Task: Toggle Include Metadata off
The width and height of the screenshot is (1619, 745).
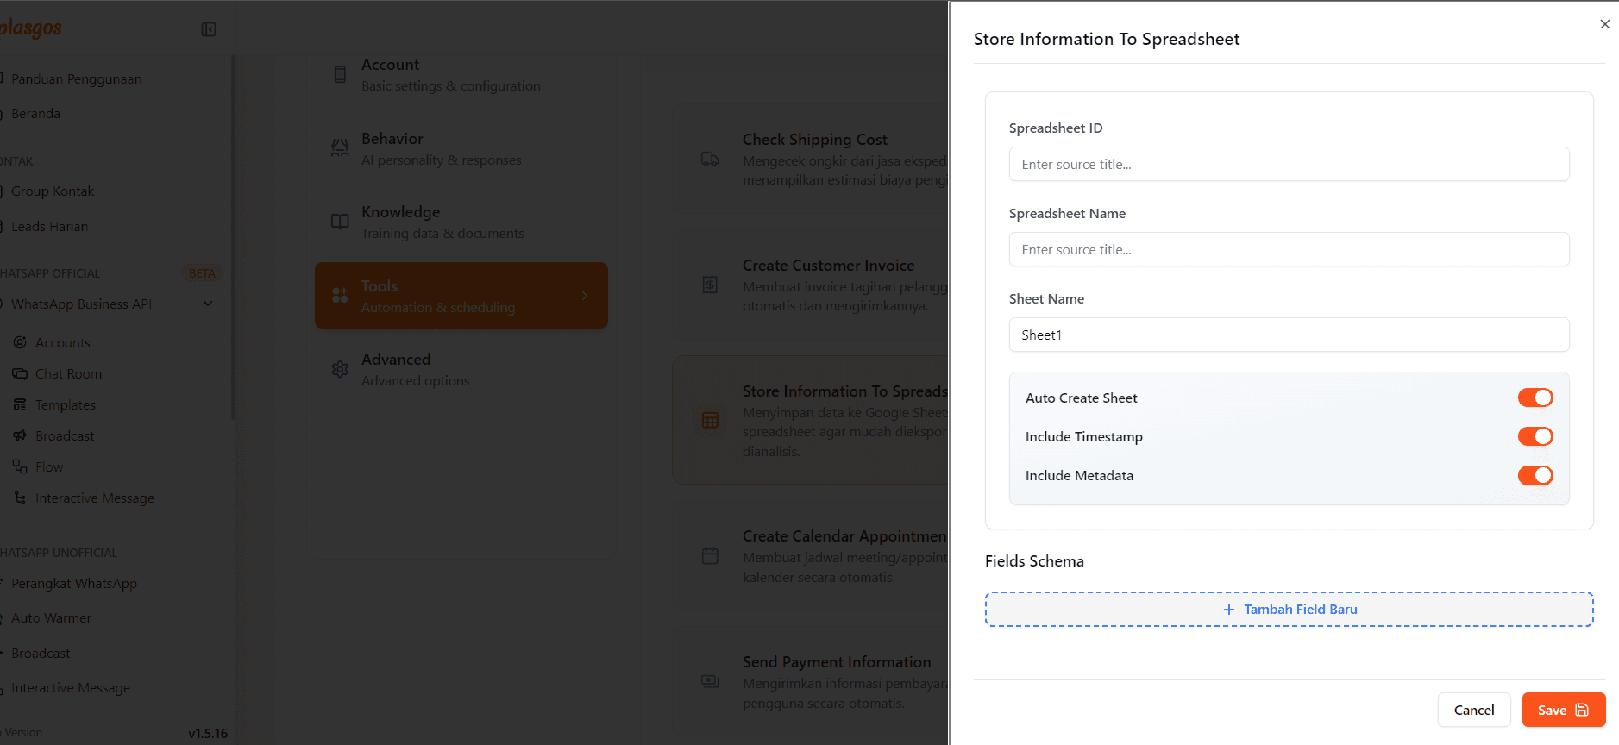Action: pos(1534,475)
